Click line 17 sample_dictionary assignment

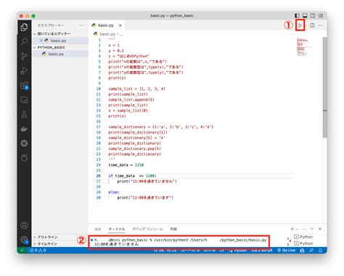[161, 127]
